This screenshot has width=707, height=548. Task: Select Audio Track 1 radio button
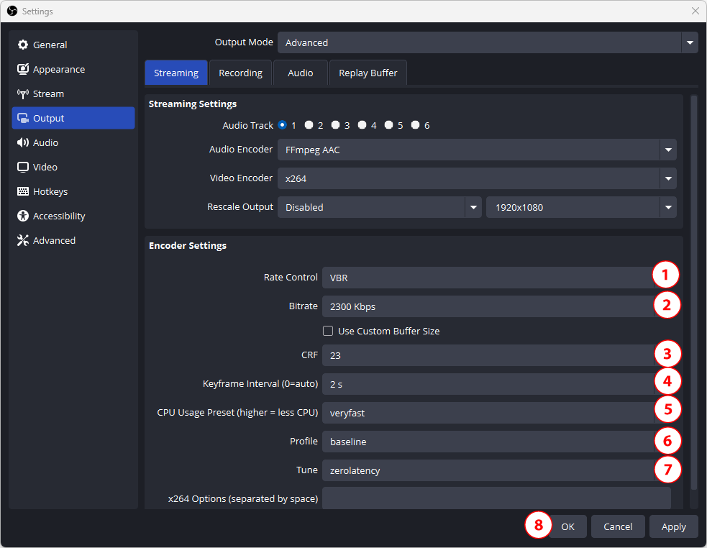pos(282,125)
